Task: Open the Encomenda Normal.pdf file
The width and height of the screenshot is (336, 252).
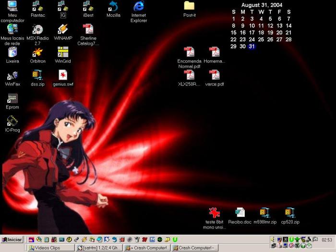Action: pyautogui.click(x=189, y=58)
